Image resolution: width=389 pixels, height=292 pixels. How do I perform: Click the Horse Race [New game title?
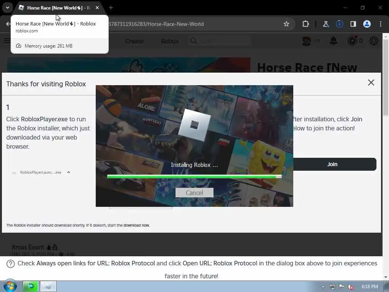(307, 68)
